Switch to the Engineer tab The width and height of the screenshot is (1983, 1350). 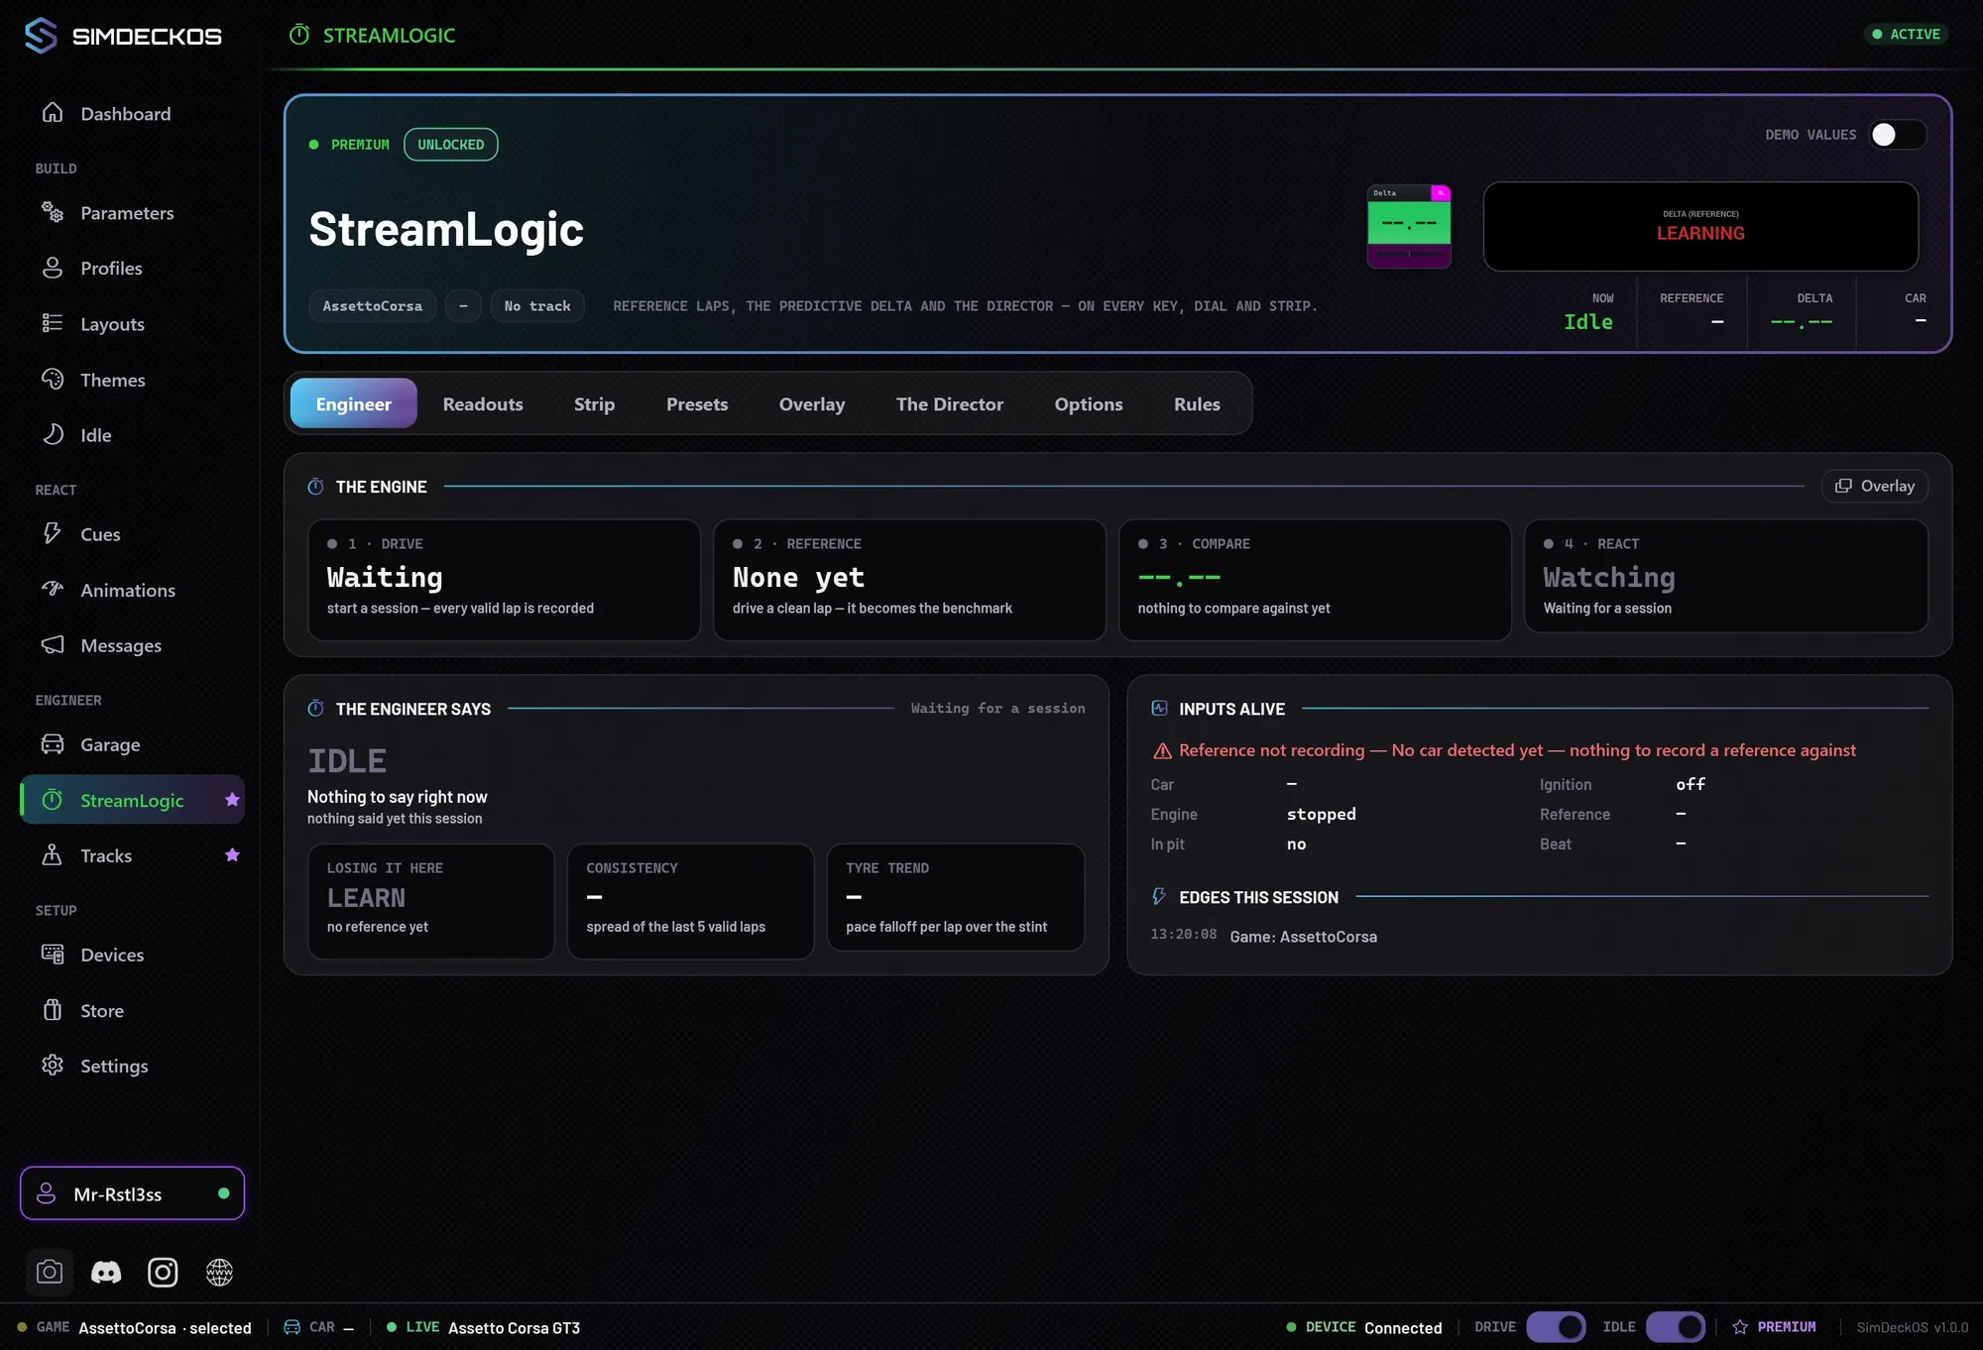click(354, 403)
